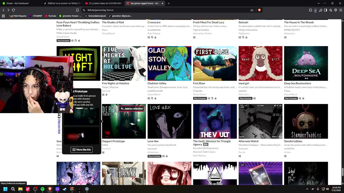Open the Crowscare title link

click(x=154, y=22)
